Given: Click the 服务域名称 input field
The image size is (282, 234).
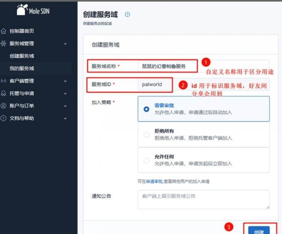Looking at the screenshot, I should [x=167, y=66].
